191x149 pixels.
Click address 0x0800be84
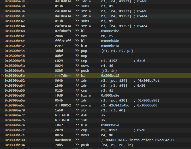[x=15, y=145]
